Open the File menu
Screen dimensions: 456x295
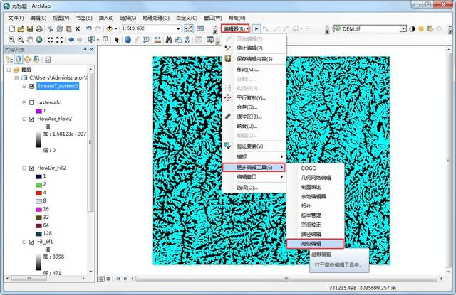pyautogui.click(x=16, y=18)
